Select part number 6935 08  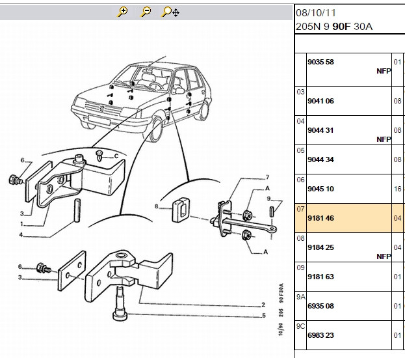click(320, 306)
